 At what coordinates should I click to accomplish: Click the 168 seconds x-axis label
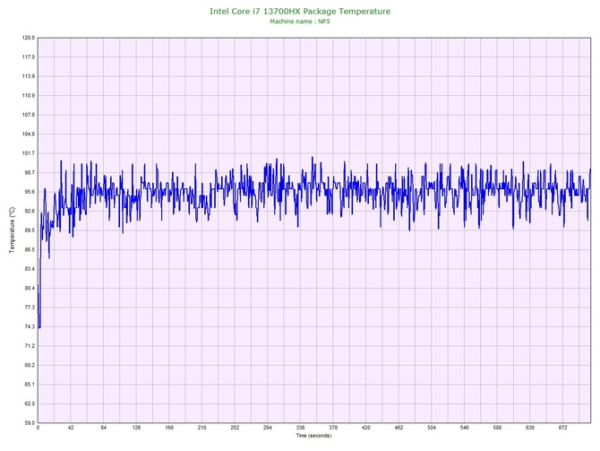[x=169, y=428]
